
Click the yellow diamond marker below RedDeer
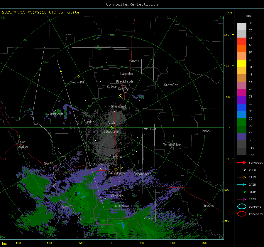(x=121, y=95)
